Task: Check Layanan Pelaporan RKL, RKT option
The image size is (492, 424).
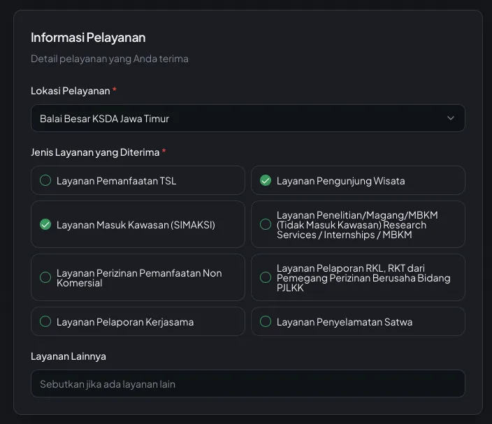Action: tap(358, 277)
